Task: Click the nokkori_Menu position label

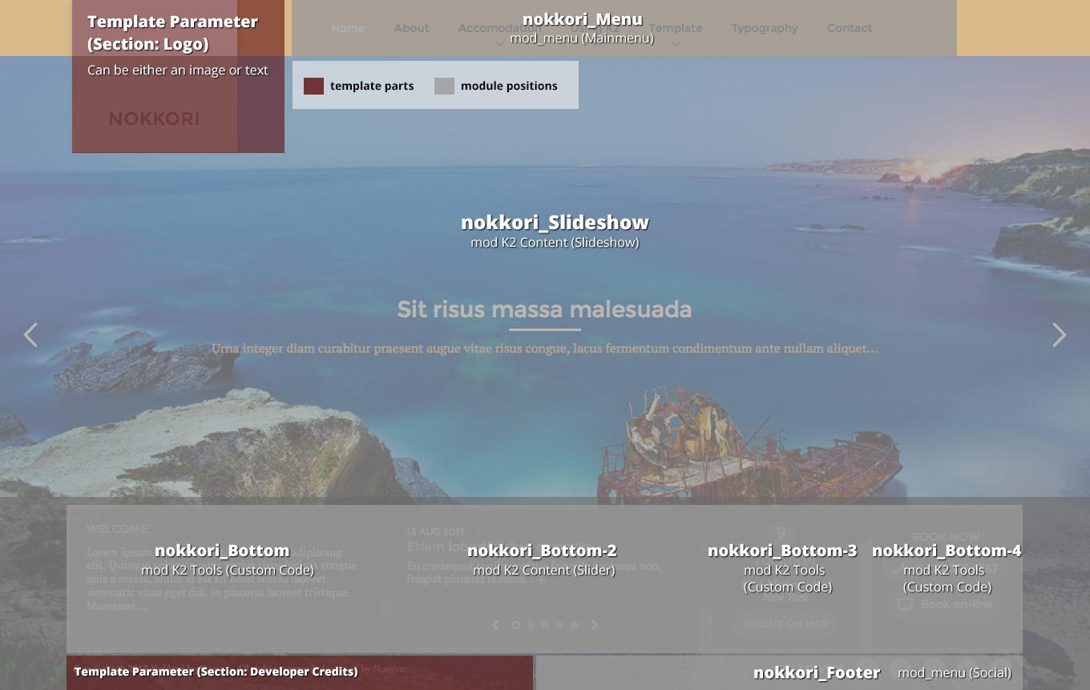Action: click(x=583, y=19)
